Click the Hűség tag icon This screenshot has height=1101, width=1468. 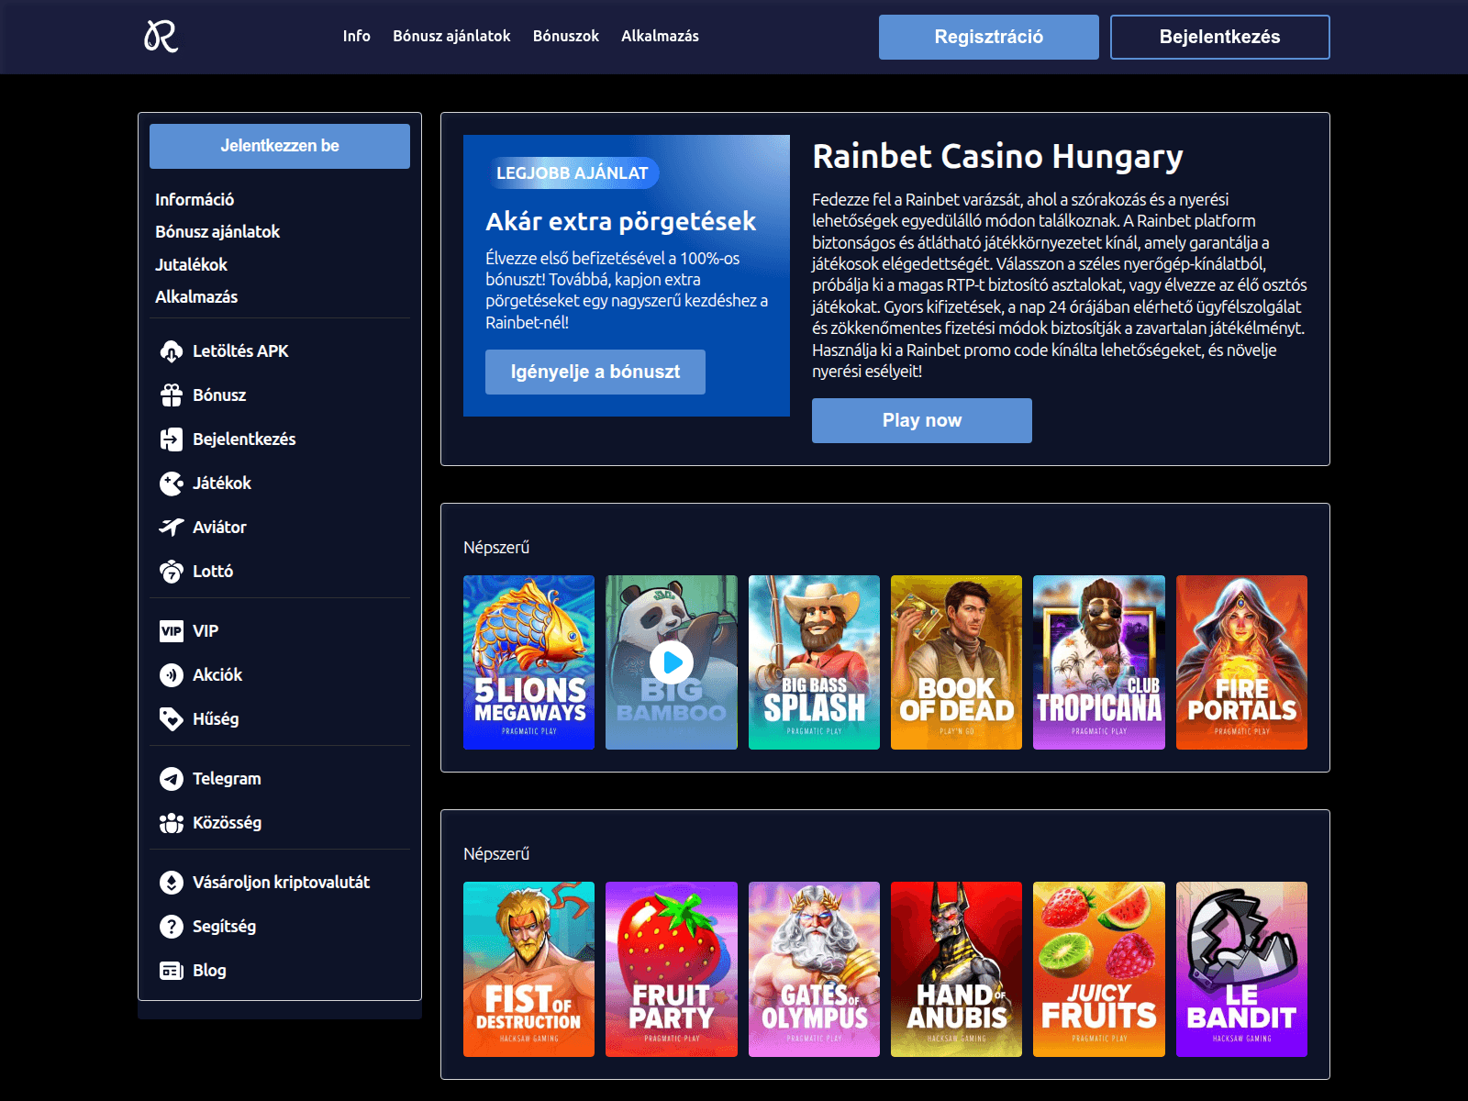172,719
